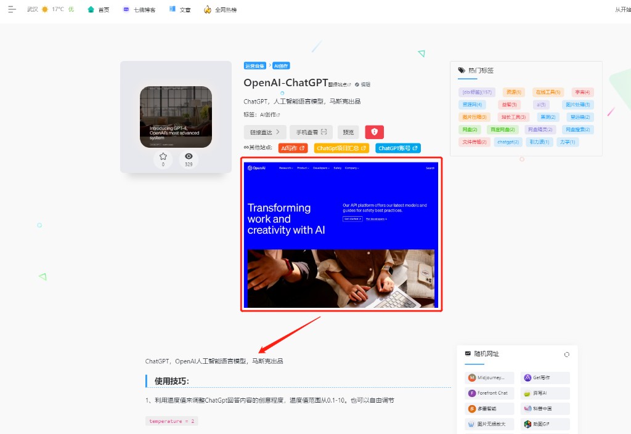
Task: Click the 七佛博客 blog icon
Action: click(126, 9)
